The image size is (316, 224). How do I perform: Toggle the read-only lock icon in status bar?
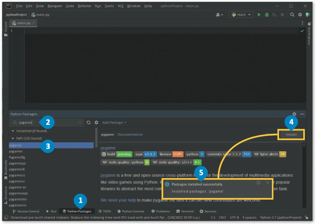[307, 218]
